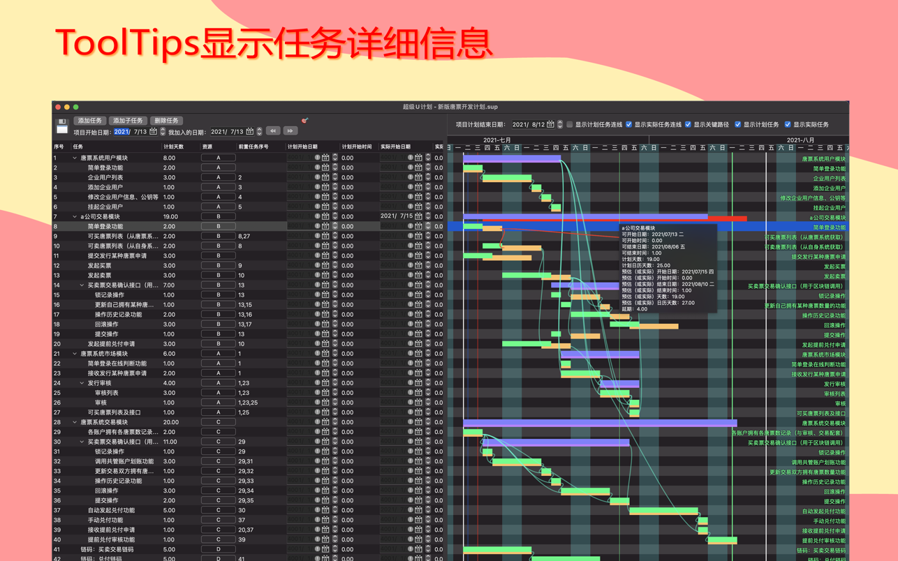The width and height of the screenshot is (898, 561).
Task: Open 计划开始日期 calendar icon in row 3
Action: coord(325,177)
